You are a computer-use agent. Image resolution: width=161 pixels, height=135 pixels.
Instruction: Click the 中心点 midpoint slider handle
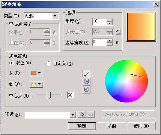[49, 95]
